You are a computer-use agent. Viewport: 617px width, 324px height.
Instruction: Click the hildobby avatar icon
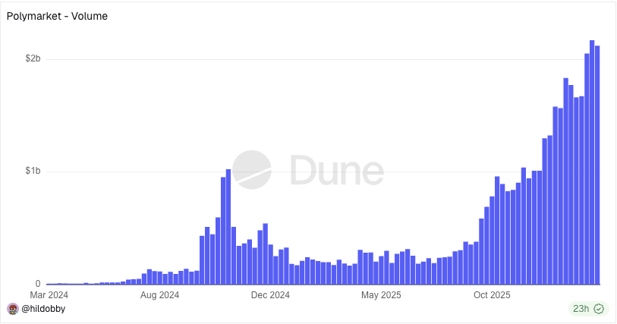pos(13,309)
